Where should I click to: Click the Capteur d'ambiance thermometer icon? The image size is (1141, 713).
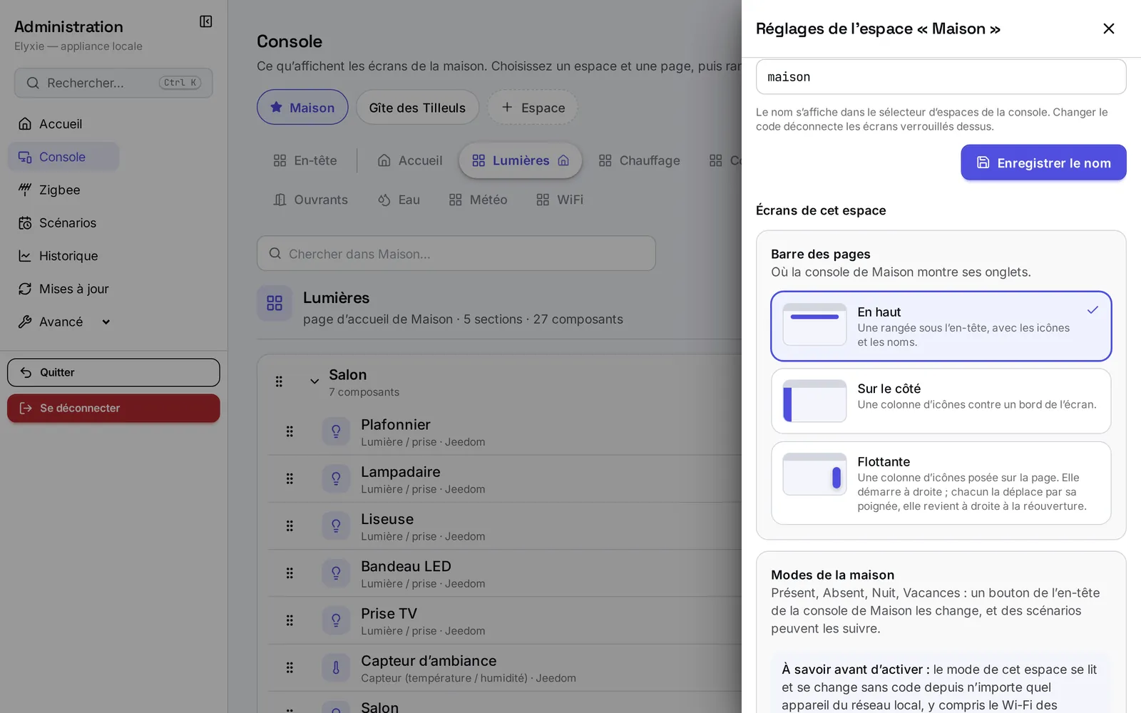click(x=336, y=667)
